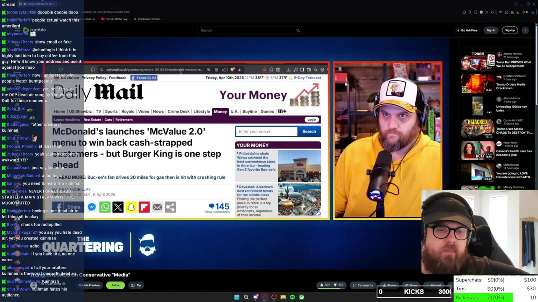Open Rumble three-dot options menu
This screenshot has width=538, height=302.
click(x=525, y=30)
